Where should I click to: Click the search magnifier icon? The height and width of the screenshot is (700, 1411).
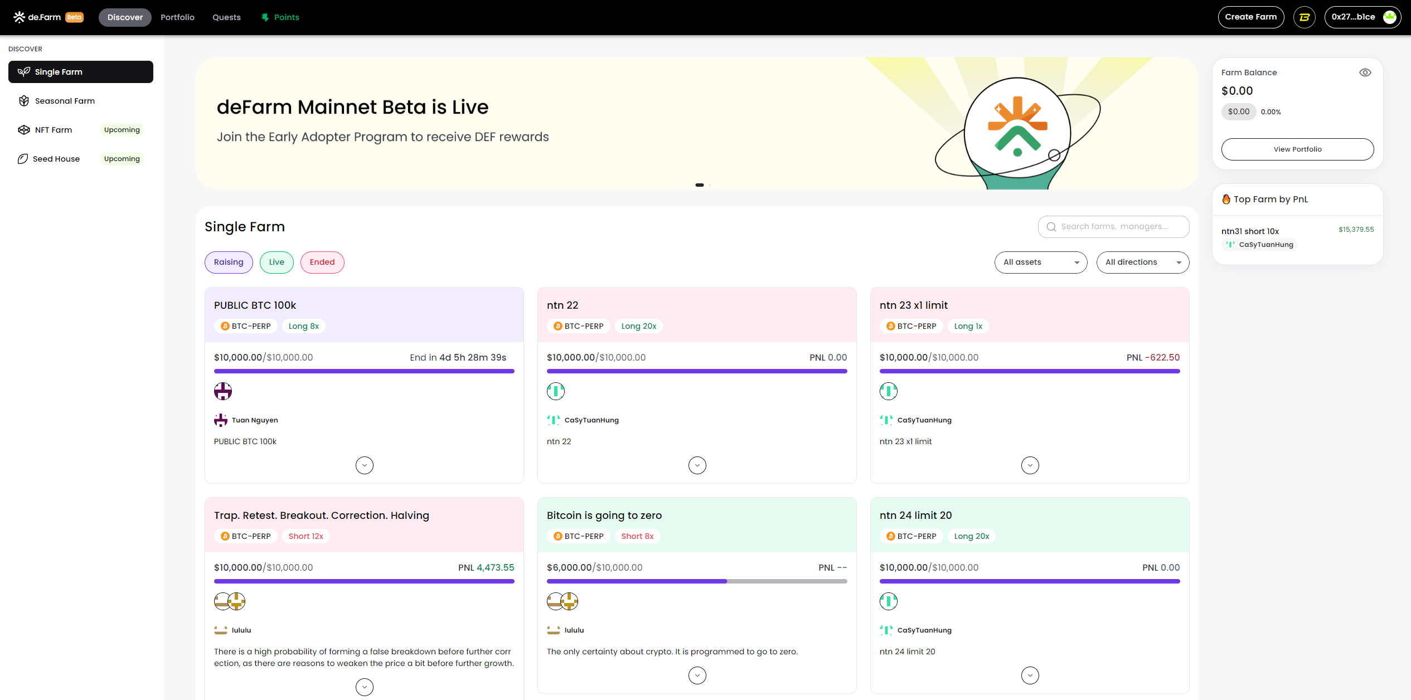[x=1051, y=227]
